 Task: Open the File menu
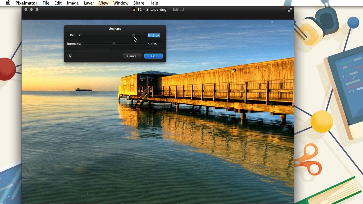click(x=46, y=3)
